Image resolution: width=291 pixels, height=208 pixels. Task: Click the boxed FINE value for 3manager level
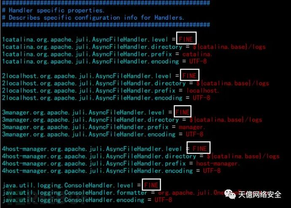183,111
